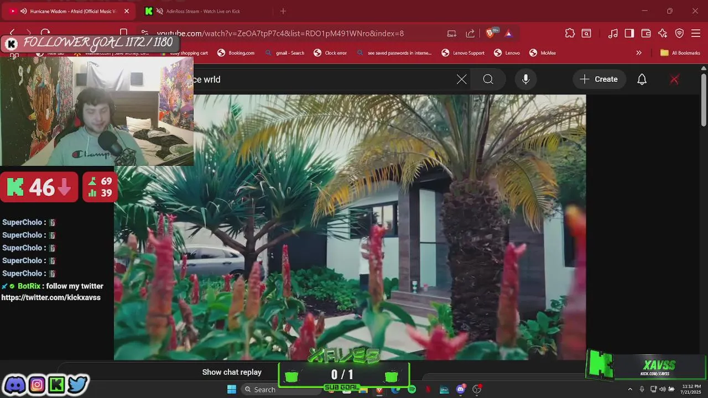The height and width of the screenshot is (398, 708).
Task: Open the YouTube account avatar menu
Action: (x=674, y=80)
